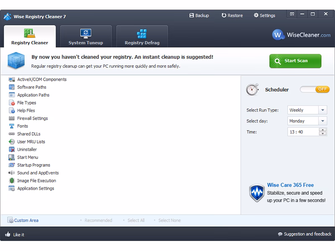335x251 pixels.
Task: Open the Registry Defrag tab
Action: [x=142, y=37]
